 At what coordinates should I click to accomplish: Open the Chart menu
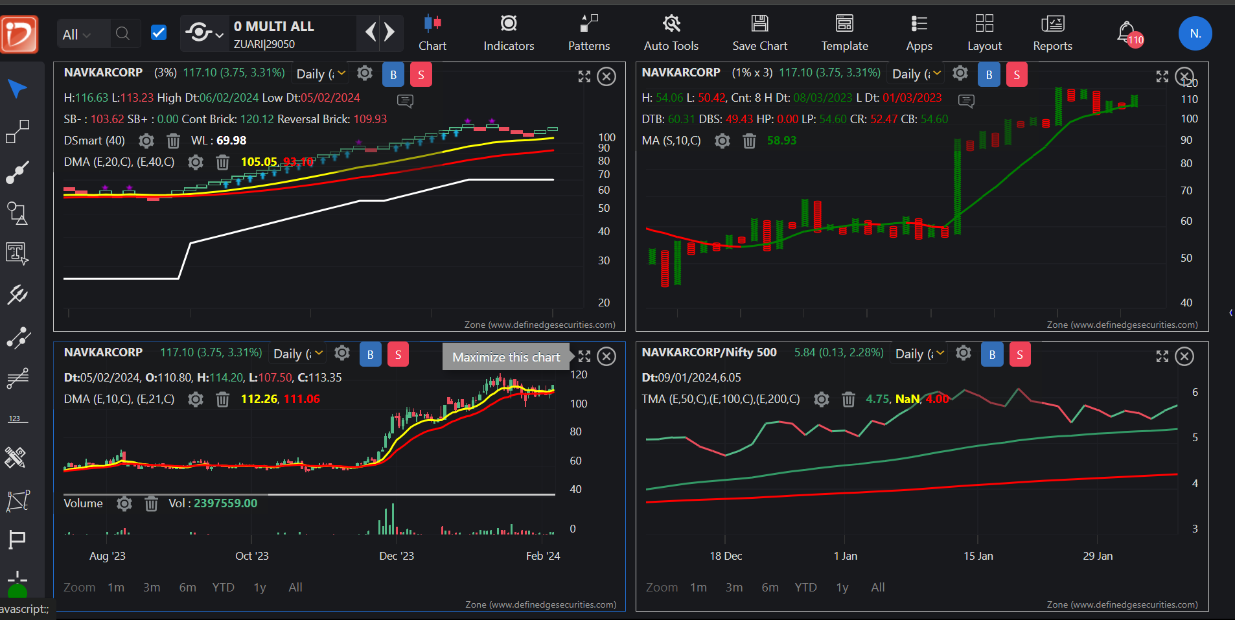tap(432, 34)
